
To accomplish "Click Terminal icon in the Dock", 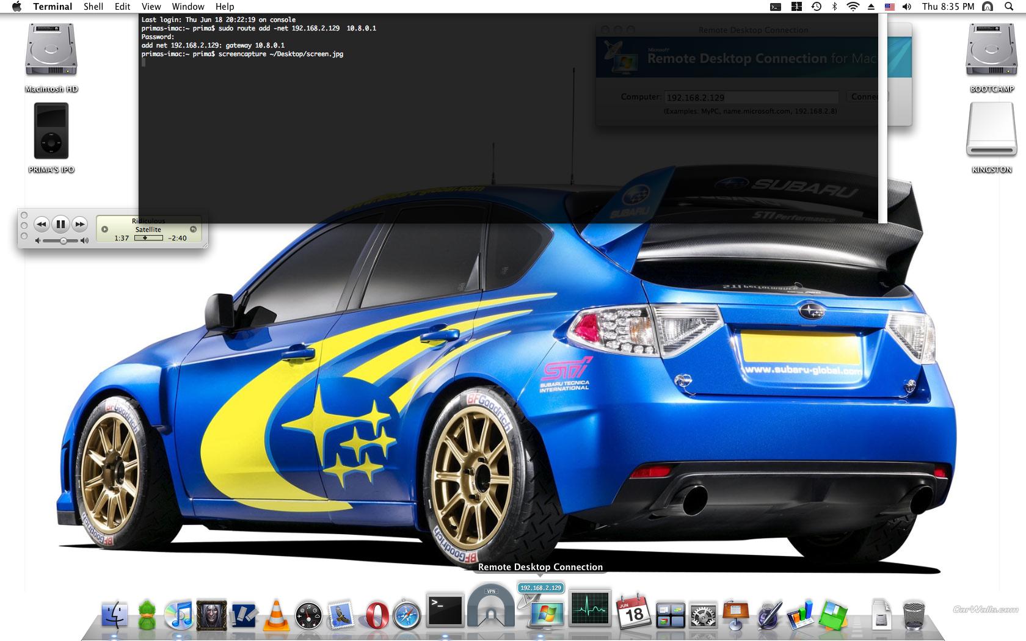I will click(x=445, y=610).
